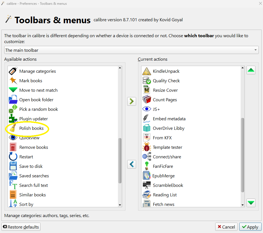The image size is (263, 233).
Task: Click the Apply button
Action: (x=250, y=227)
